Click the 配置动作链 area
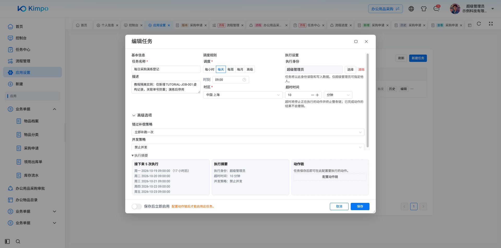The width and height of the screenshot is (501, 248). click(x=330, y=177)
